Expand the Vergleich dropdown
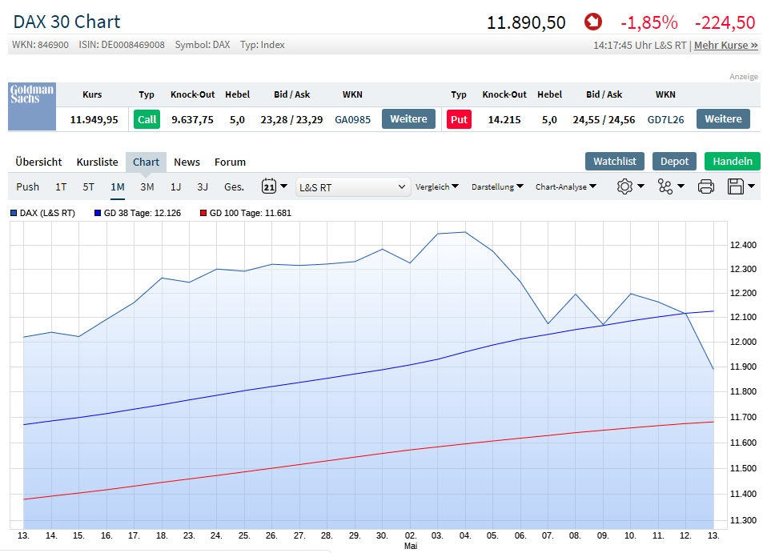Screen dimensions: 771x553 (436, 186)
